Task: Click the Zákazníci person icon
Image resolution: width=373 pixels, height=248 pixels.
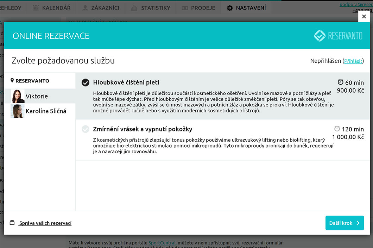Action: click(85, 8)
